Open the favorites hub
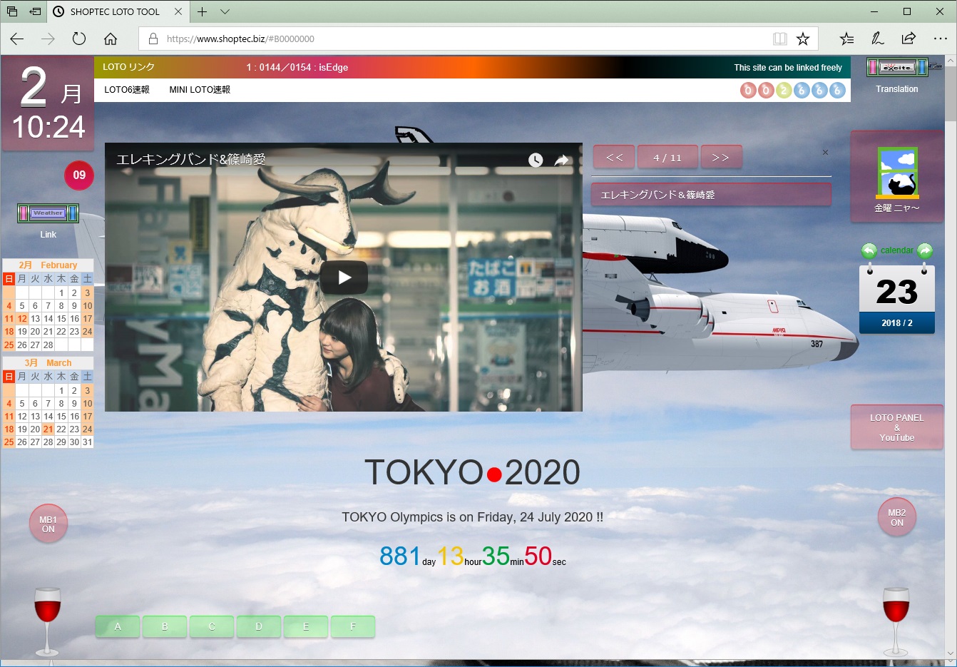Viewport: 957px width, 667px height. click(x=846, y=39)
